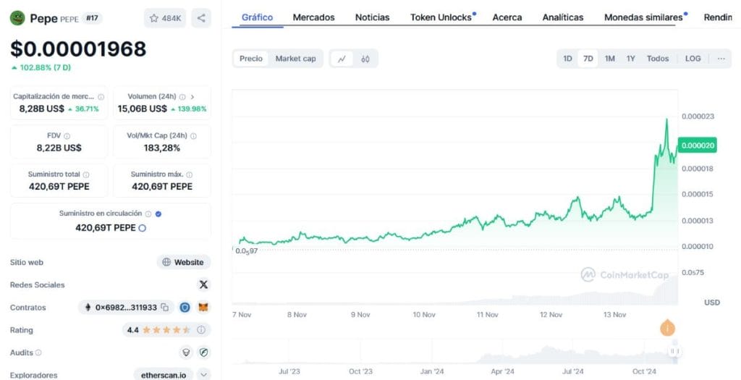
Task: Click the current price label 0.000020
Action: tap(698, 145)
